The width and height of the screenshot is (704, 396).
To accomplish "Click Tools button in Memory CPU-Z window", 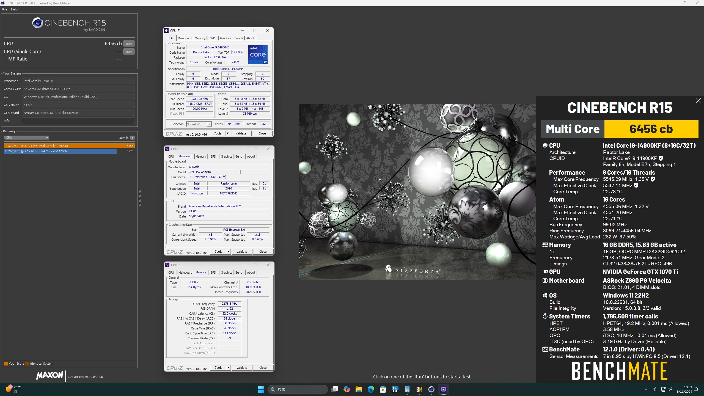I will click(218, 368).
